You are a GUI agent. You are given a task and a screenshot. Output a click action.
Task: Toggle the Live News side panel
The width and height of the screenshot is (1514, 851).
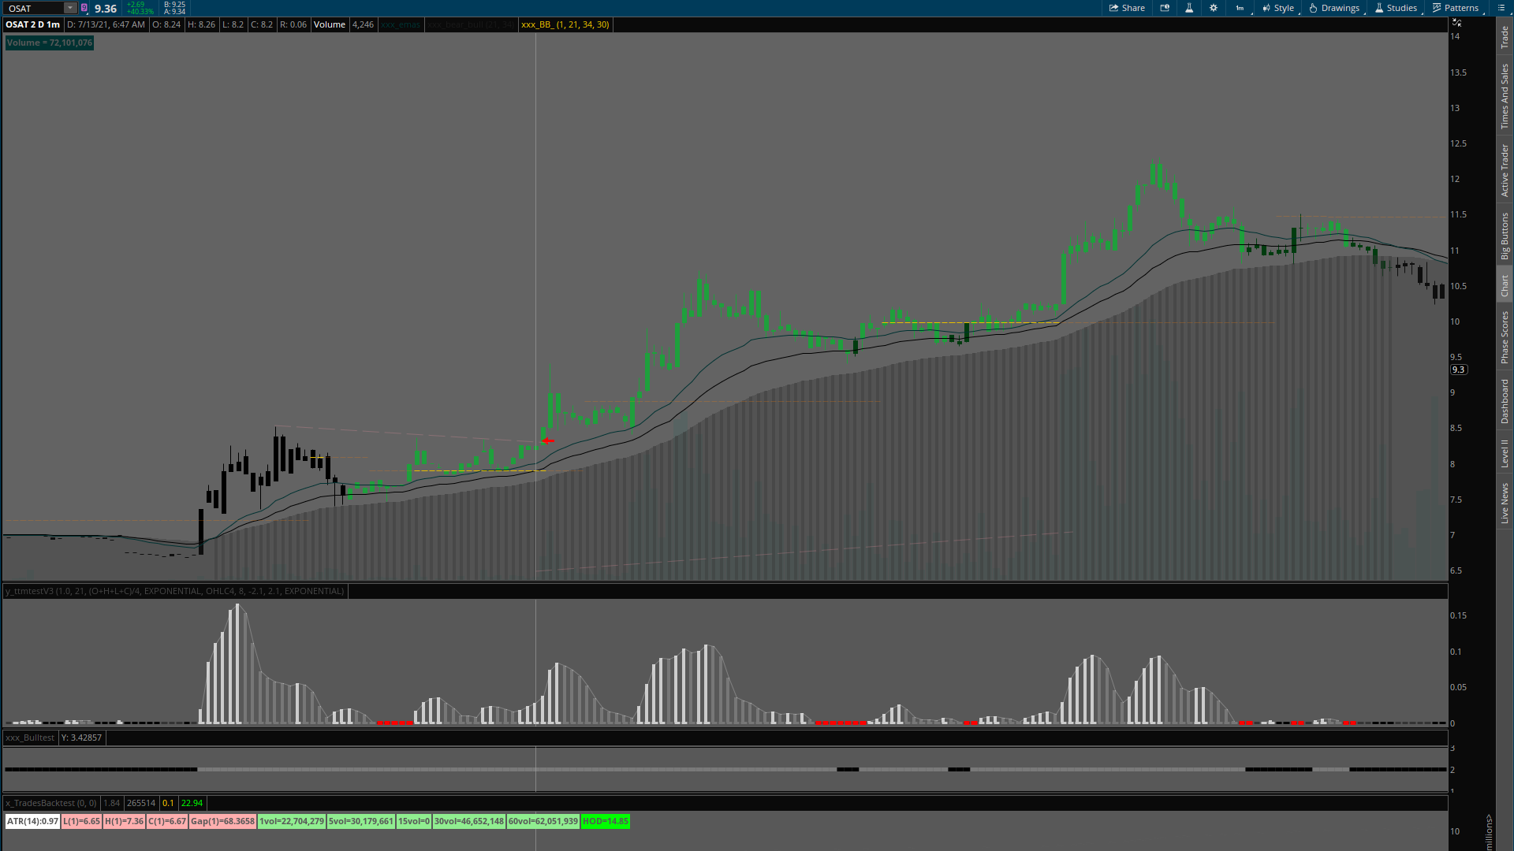tap(1505, 504)
